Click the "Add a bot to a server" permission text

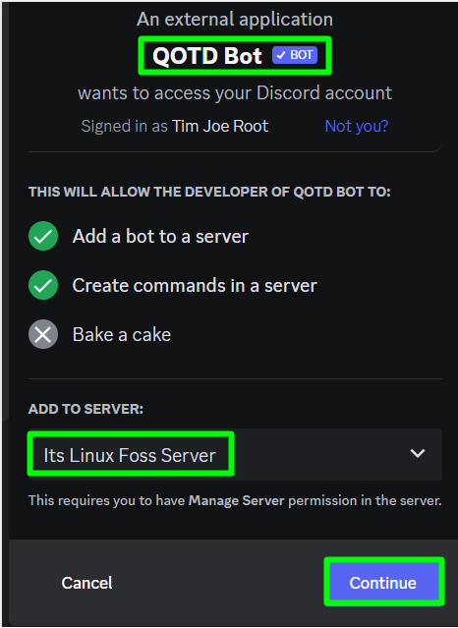[x=160, y=236]
